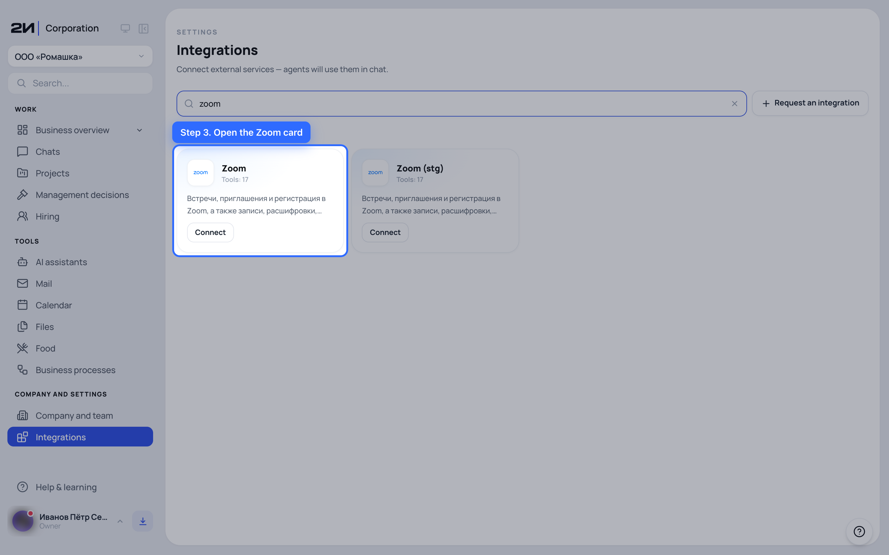
Task: Open the Files icon
Action: click(x=23, y=327)
